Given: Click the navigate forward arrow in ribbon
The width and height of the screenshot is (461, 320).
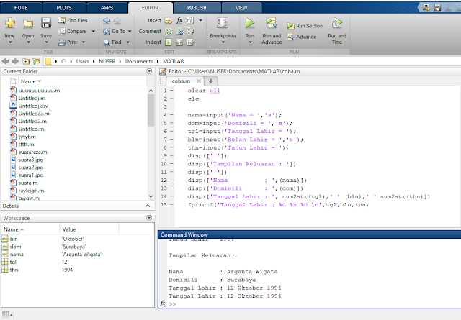Looking at the screenshot, I should point(117,21).
